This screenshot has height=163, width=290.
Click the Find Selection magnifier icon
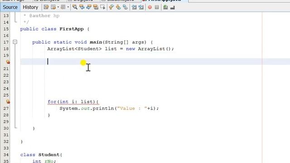75,7
